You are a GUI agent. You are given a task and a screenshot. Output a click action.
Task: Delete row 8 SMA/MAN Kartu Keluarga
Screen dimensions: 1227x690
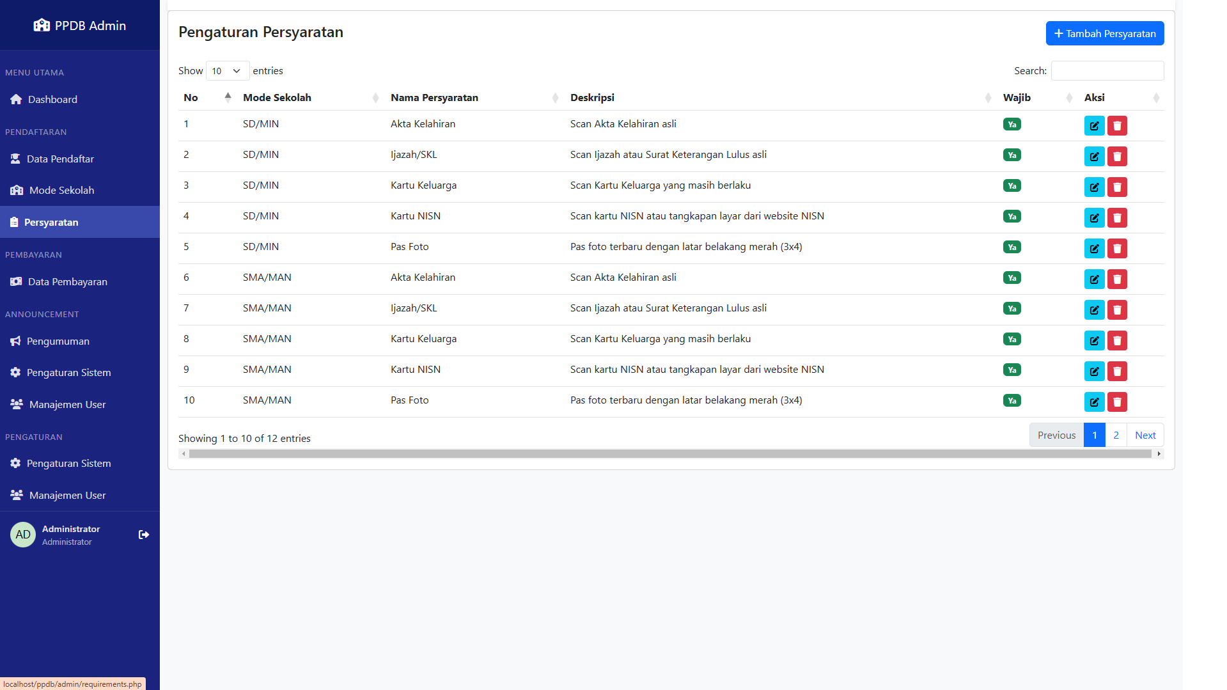(1117, 341)
